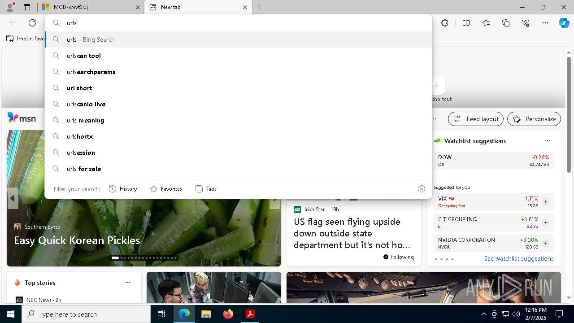Select first carousel pagination dot

coord(115,258)
